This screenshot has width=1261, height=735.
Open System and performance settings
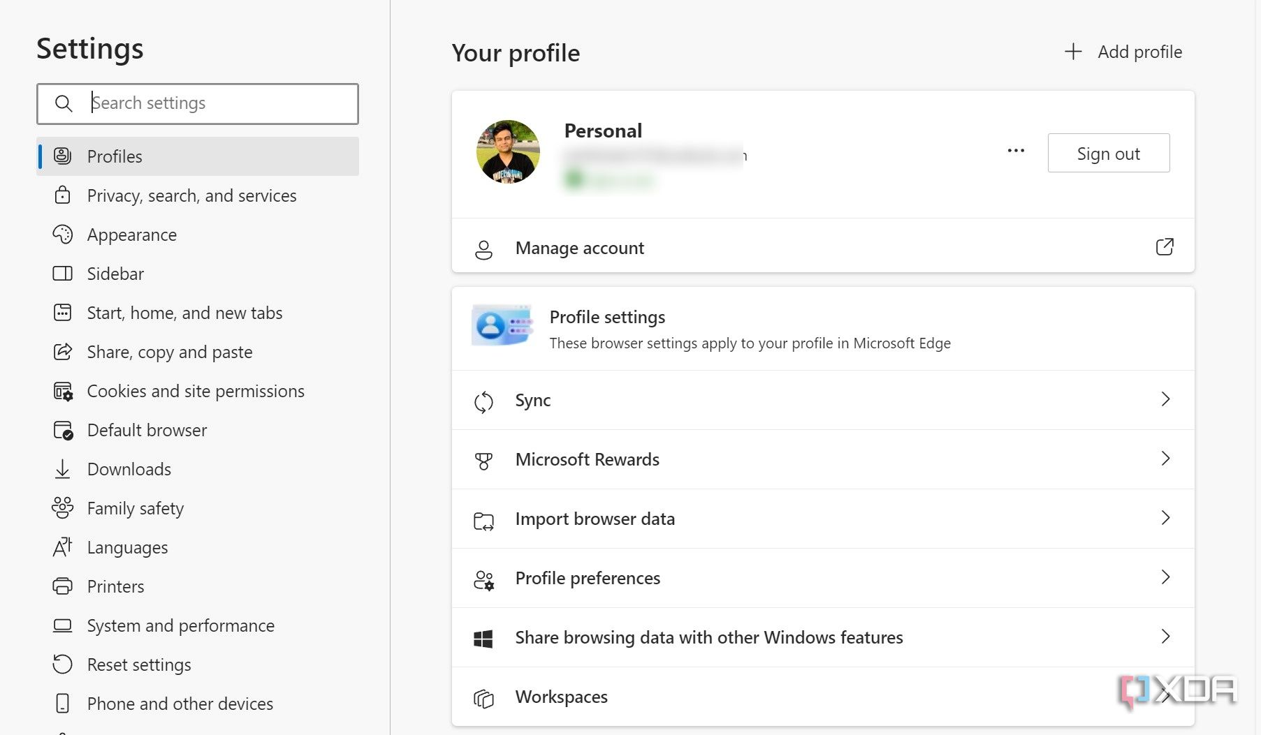(198, 625)
